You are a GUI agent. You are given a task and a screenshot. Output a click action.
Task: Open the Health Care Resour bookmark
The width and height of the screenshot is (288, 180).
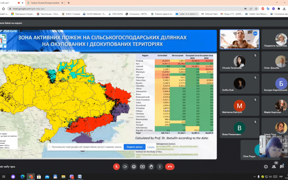pos(256,14)
